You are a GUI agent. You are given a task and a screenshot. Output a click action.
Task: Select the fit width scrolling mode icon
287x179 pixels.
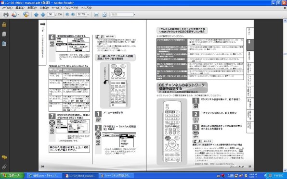point(96,14)
